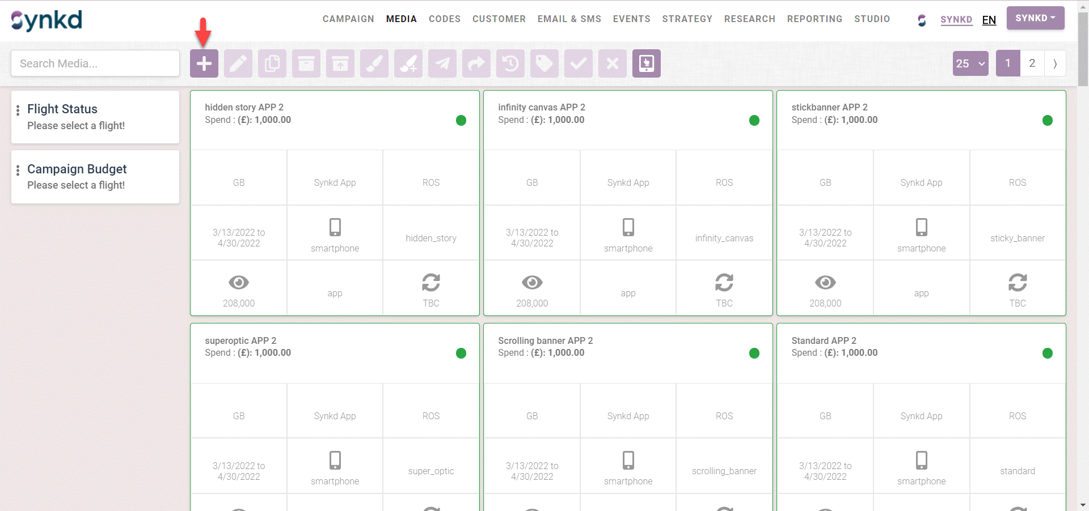
Task: Open Flight Status panel options menu
Action: pos(18,110)
